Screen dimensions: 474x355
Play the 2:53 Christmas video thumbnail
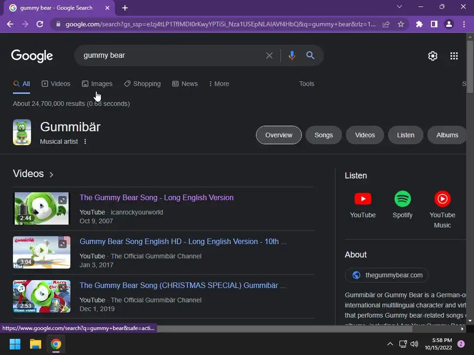[42, 296]
